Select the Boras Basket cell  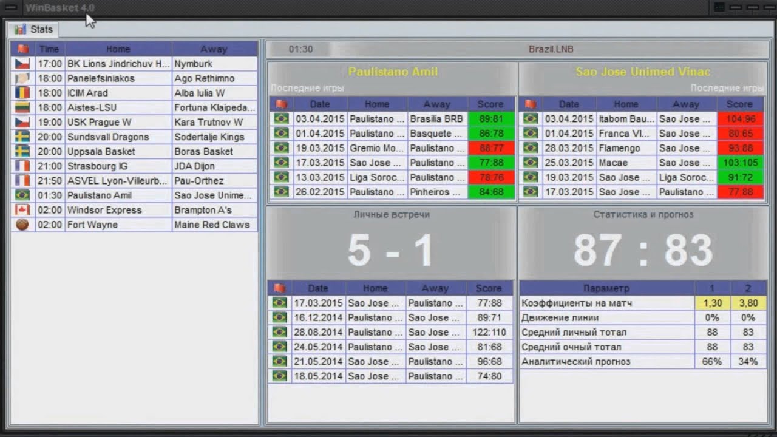[x=214, y=151]
